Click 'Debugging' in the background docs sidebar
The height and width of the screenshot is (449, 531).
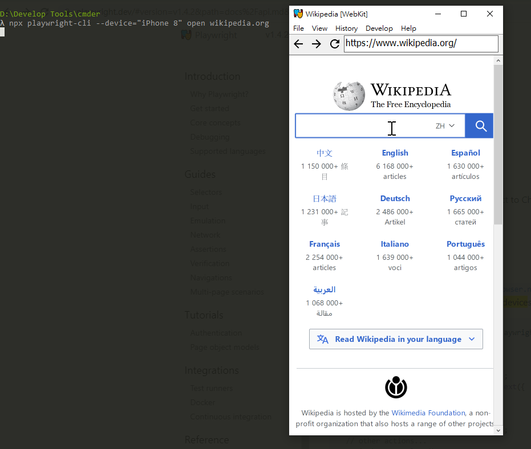point(210,137)
